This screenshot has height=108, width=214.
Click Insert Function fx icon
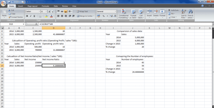[x=36, y=24]
